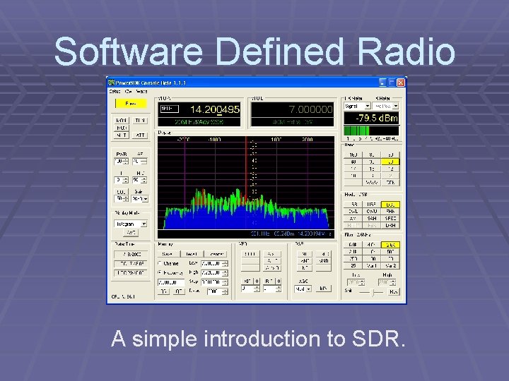Select the WWV band button
The width and height of the screenshot is (509, 381).
pos(372,183)
